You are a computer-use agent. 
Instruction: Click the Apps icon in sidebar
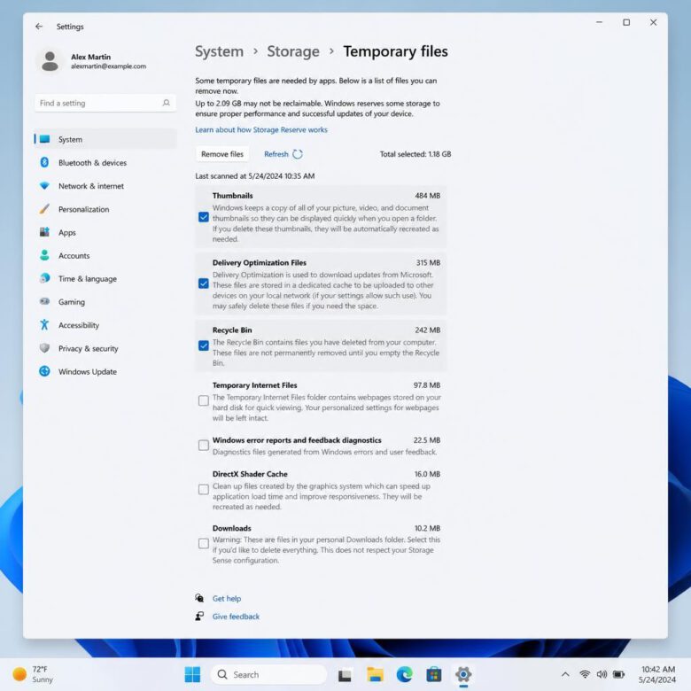tap(44, 232)
